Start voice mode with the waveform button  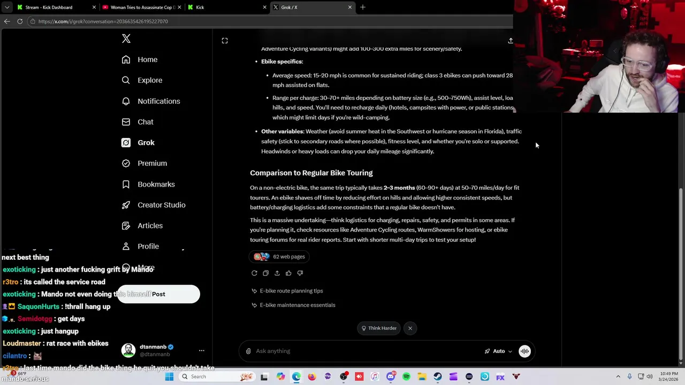524,351
